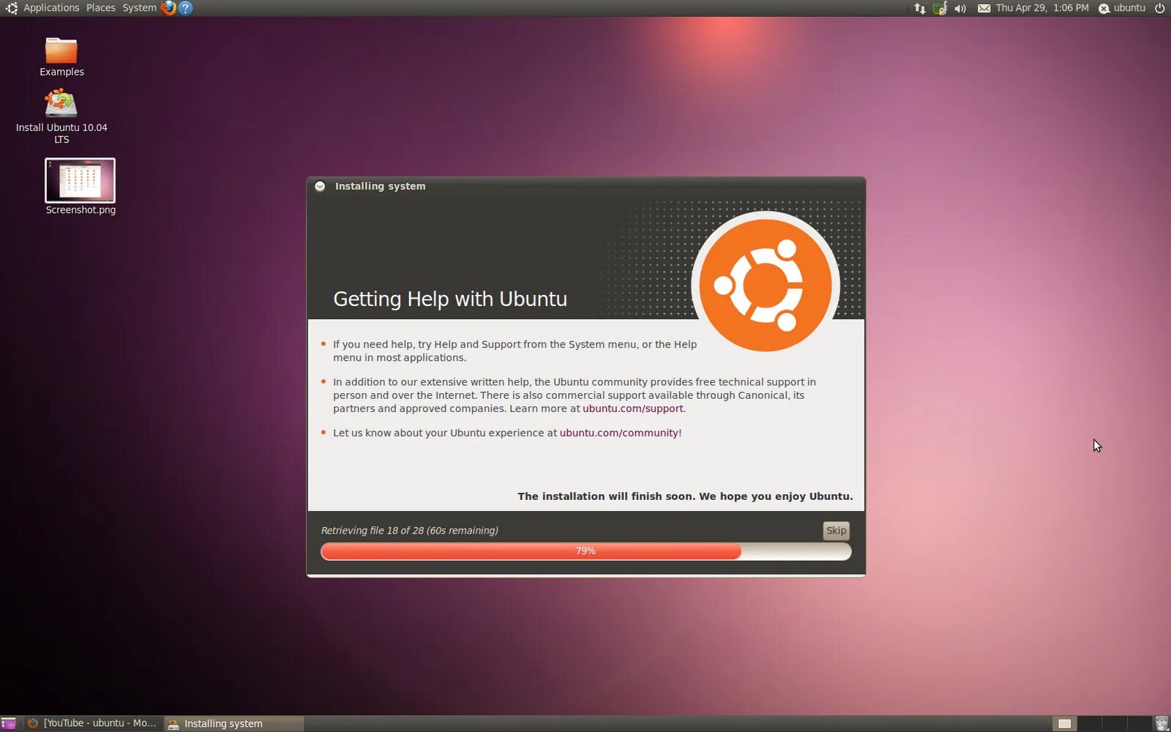Click the green restricted drivers icon
1171x732 pixels.
pyautogui.click(x=940, y=8)
